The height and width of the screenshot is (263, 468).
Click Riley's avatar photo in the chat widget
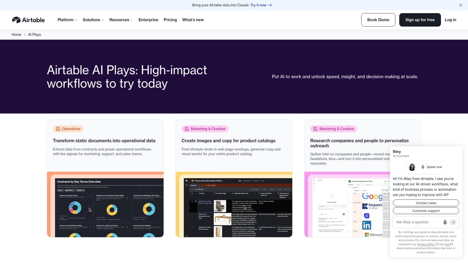[412, 167]
